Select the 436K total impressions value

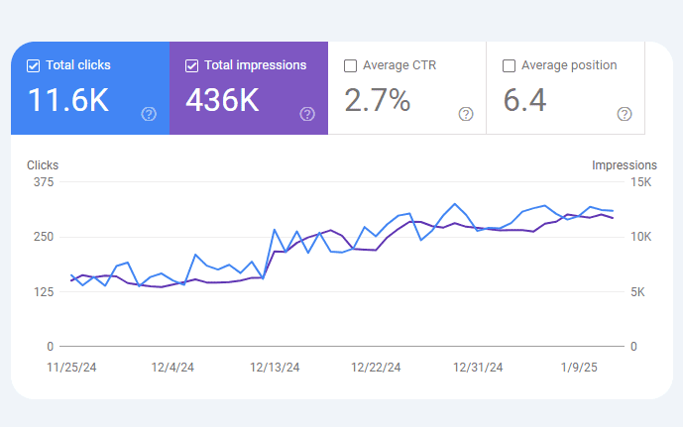[223, 100]
